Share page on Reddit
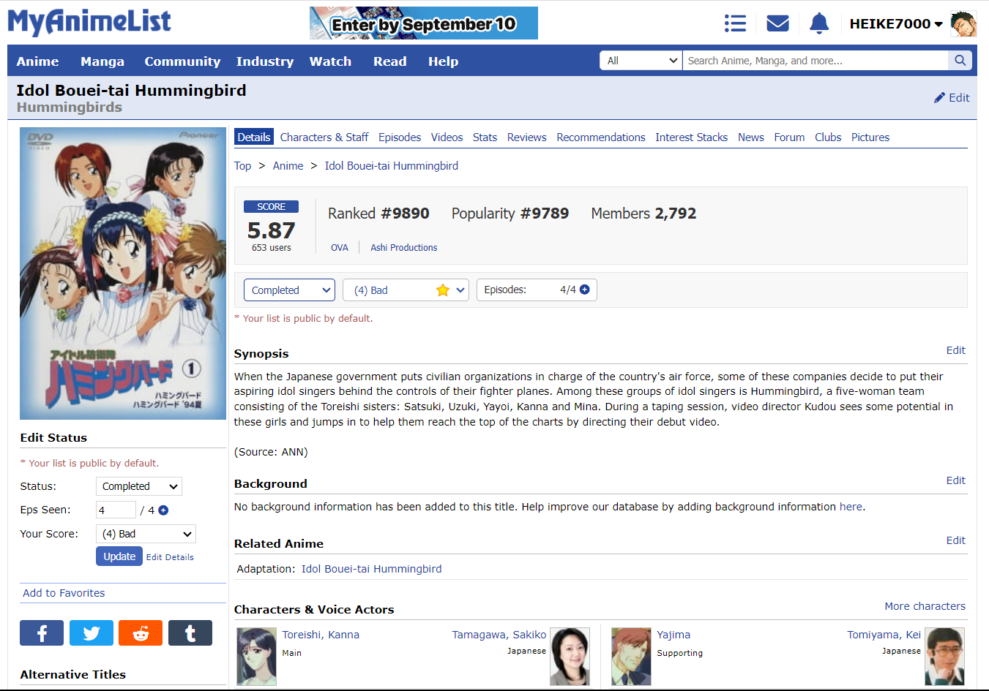Viewport: 989px width, 691px height. click(141, 633)
